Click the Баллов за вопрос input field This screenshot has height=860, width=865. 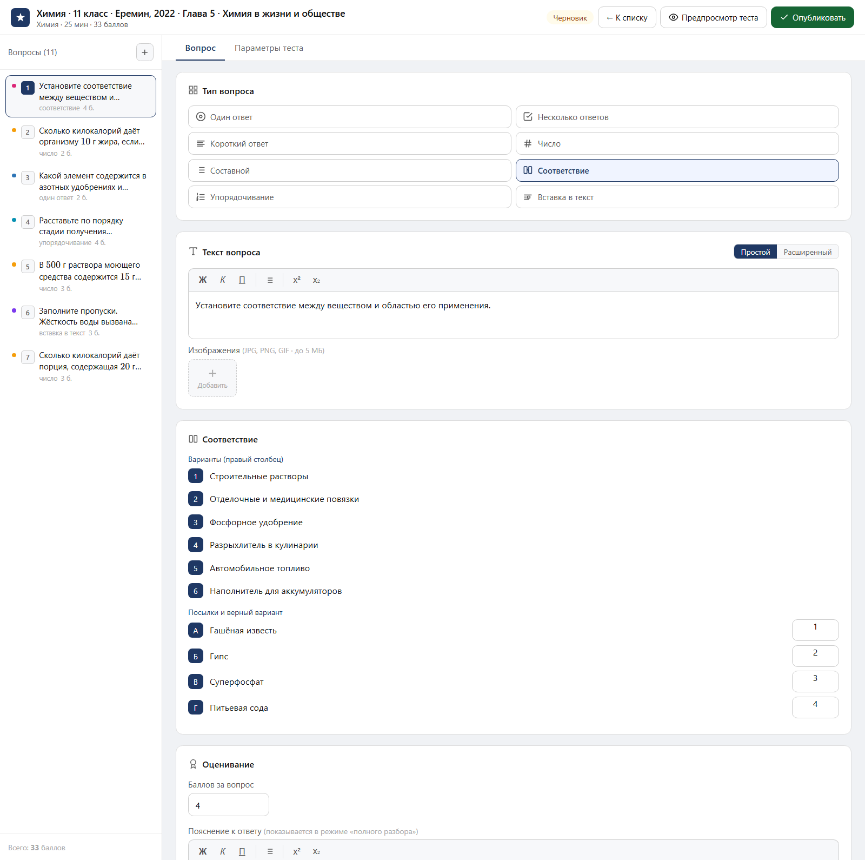pyautogui.click(x=229, y=805)
